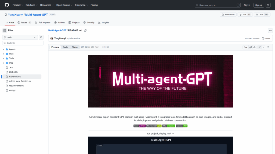This screenshot has width=275, height=154.
Task: Switch to Blame view
Action: coord(75,47)
